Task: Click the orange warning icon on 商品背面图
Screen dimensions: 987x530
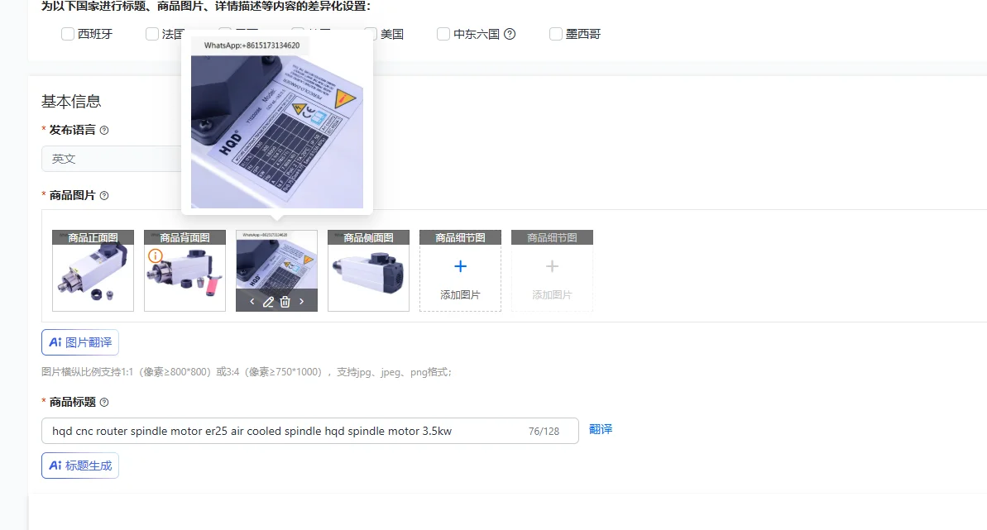Action: tap(156, 256)
